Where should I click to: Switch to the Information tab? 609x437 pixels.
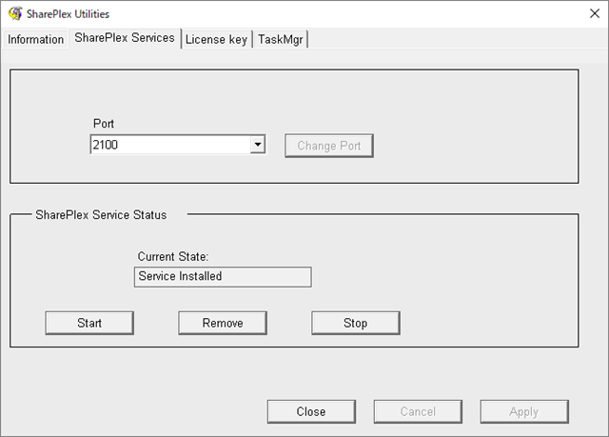pyautogui.click(x=36, y=39)
